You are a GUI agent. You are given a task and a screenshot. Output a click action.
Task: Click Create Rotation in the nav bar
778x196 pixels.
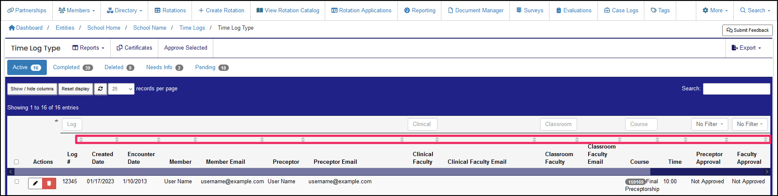(x=221, y=10)
